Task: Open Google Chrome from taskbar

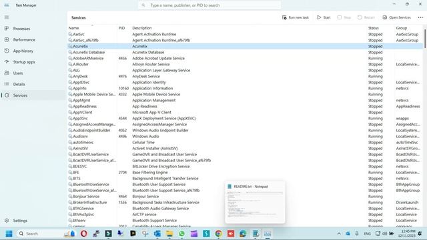Action: pyautogui.click(x=218, y=233)
